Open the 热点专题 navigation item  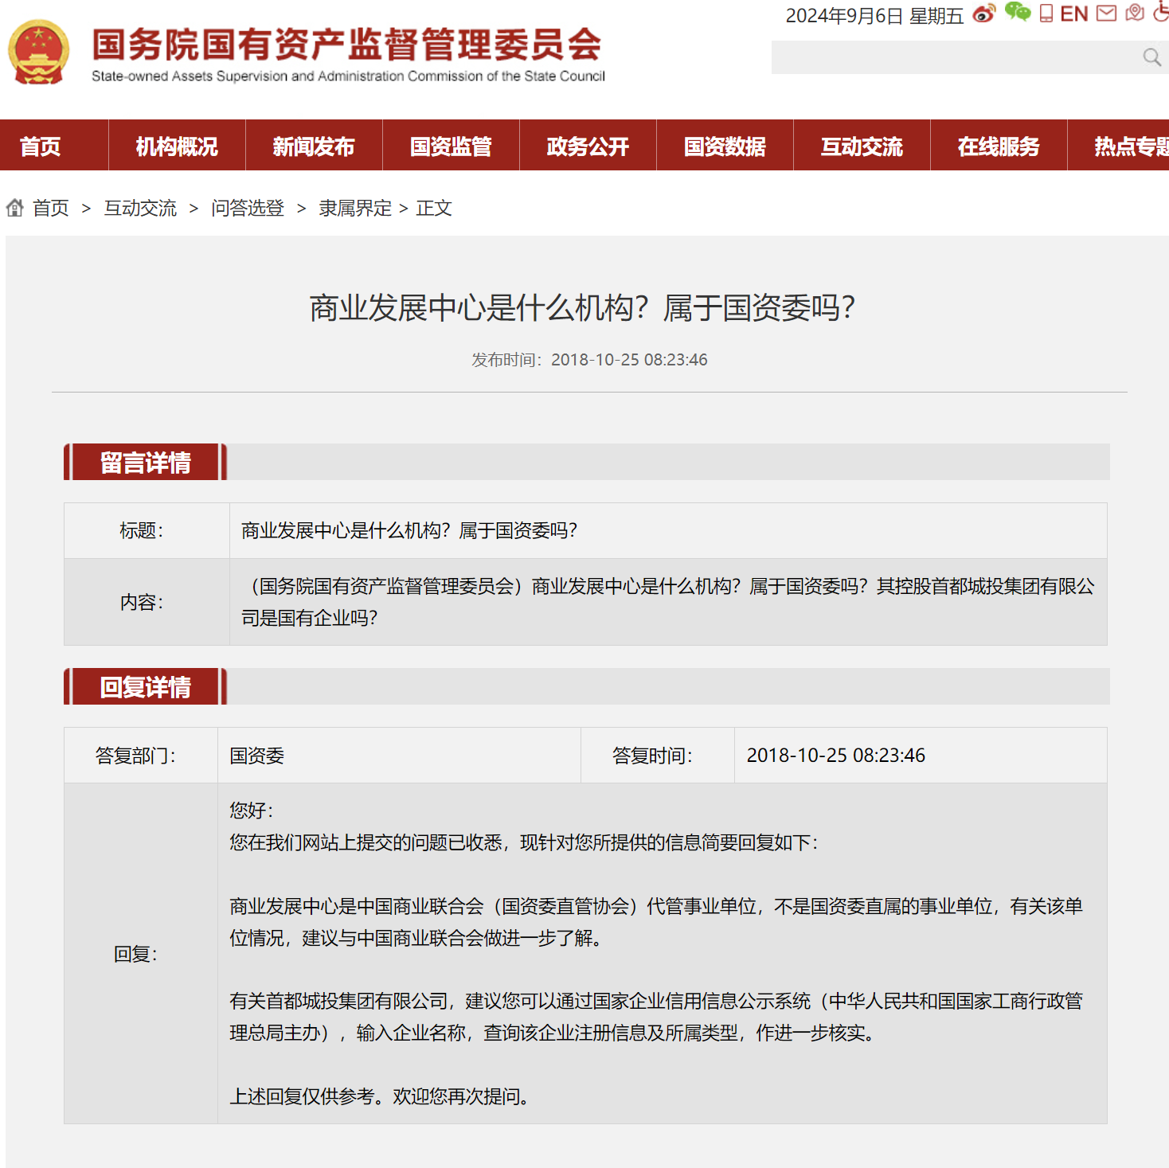point(1131,146)
